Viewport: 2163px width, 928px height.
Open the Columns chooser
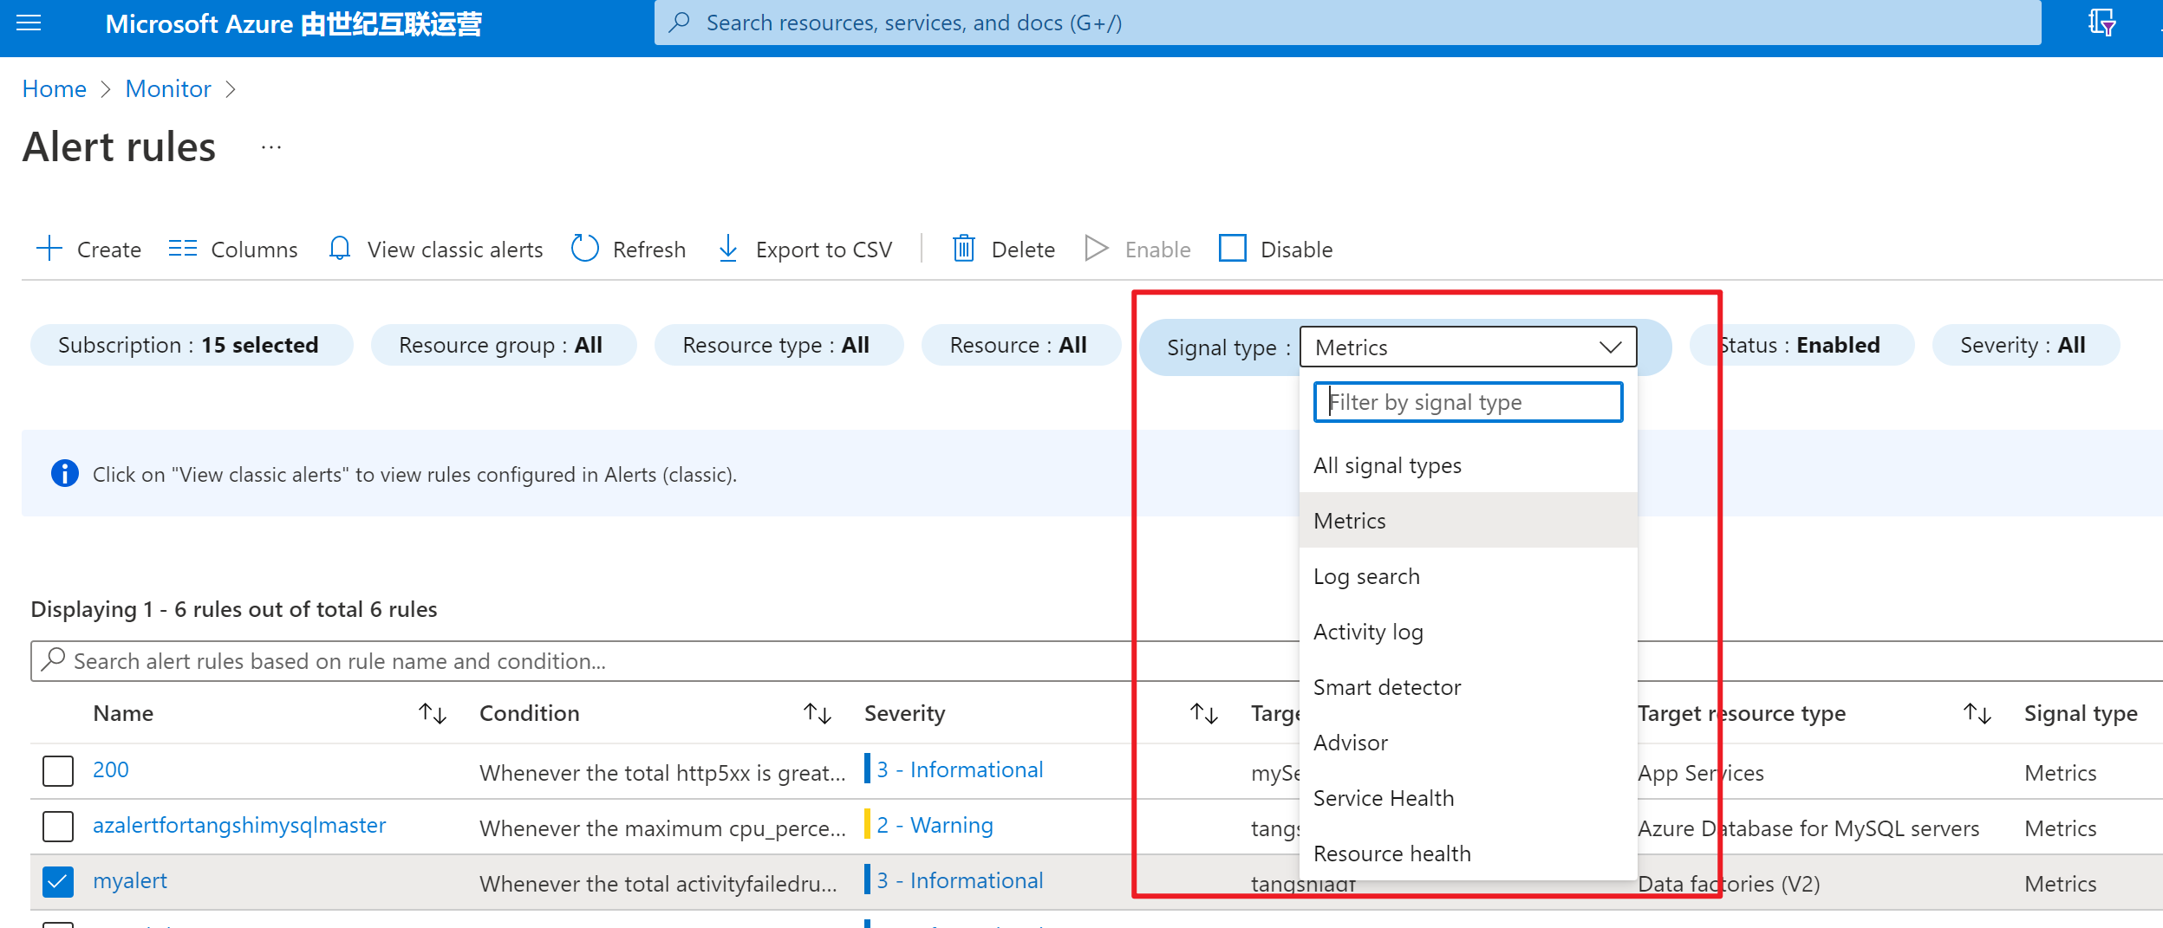pyautogui.click(x=233, y=249)
